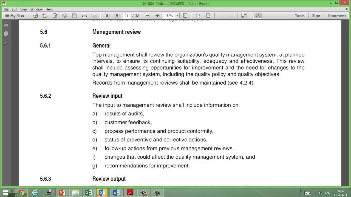The height and width of the screenshot is (197, 351).
Task: Open PowerPoint from the taskbar
Action: (62, 193)
